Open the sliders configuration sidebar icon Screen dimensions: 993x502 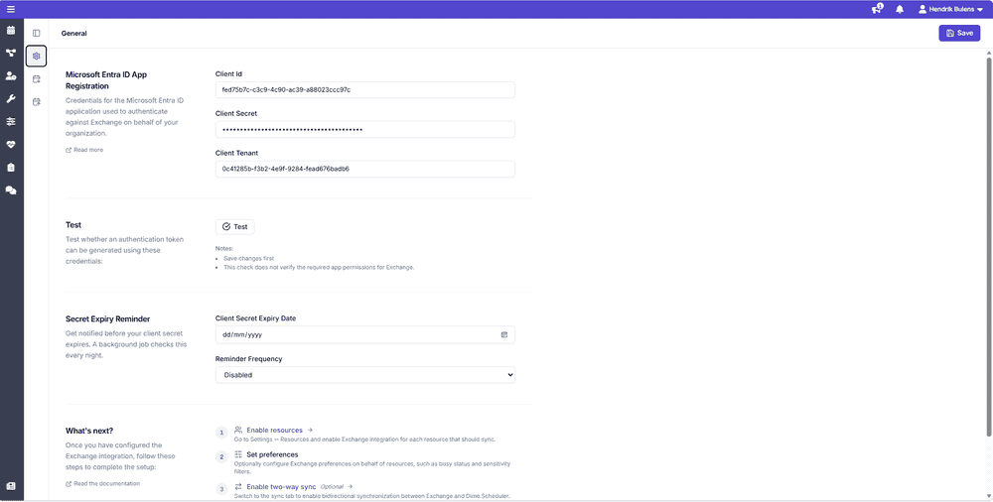tap(11, 122)
